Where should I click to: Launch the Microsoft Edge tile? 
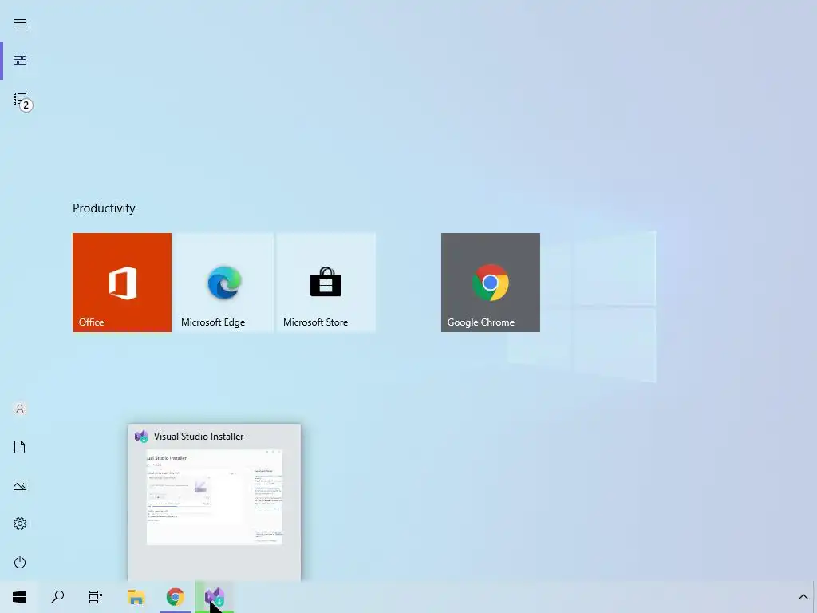point(224,283)
